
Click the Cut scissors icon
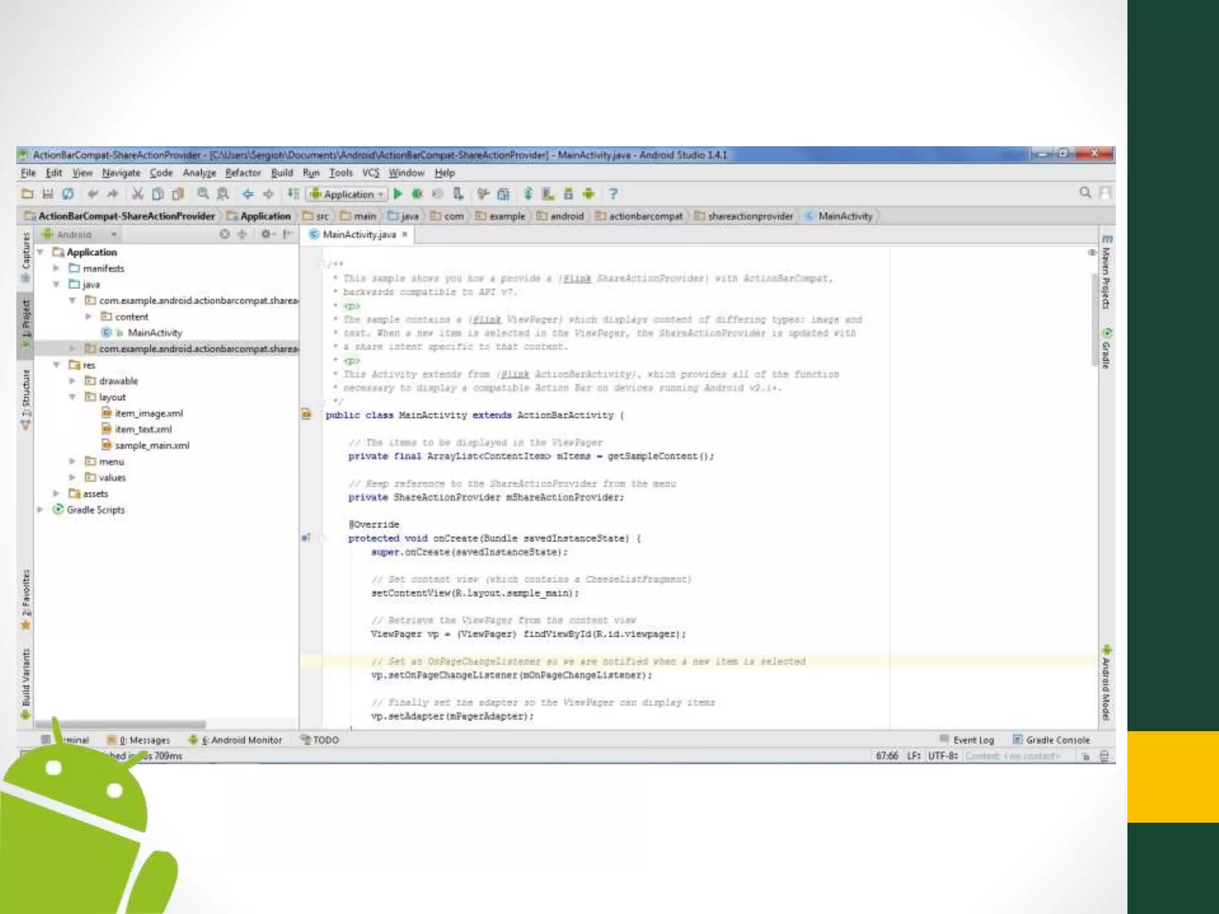137,194
